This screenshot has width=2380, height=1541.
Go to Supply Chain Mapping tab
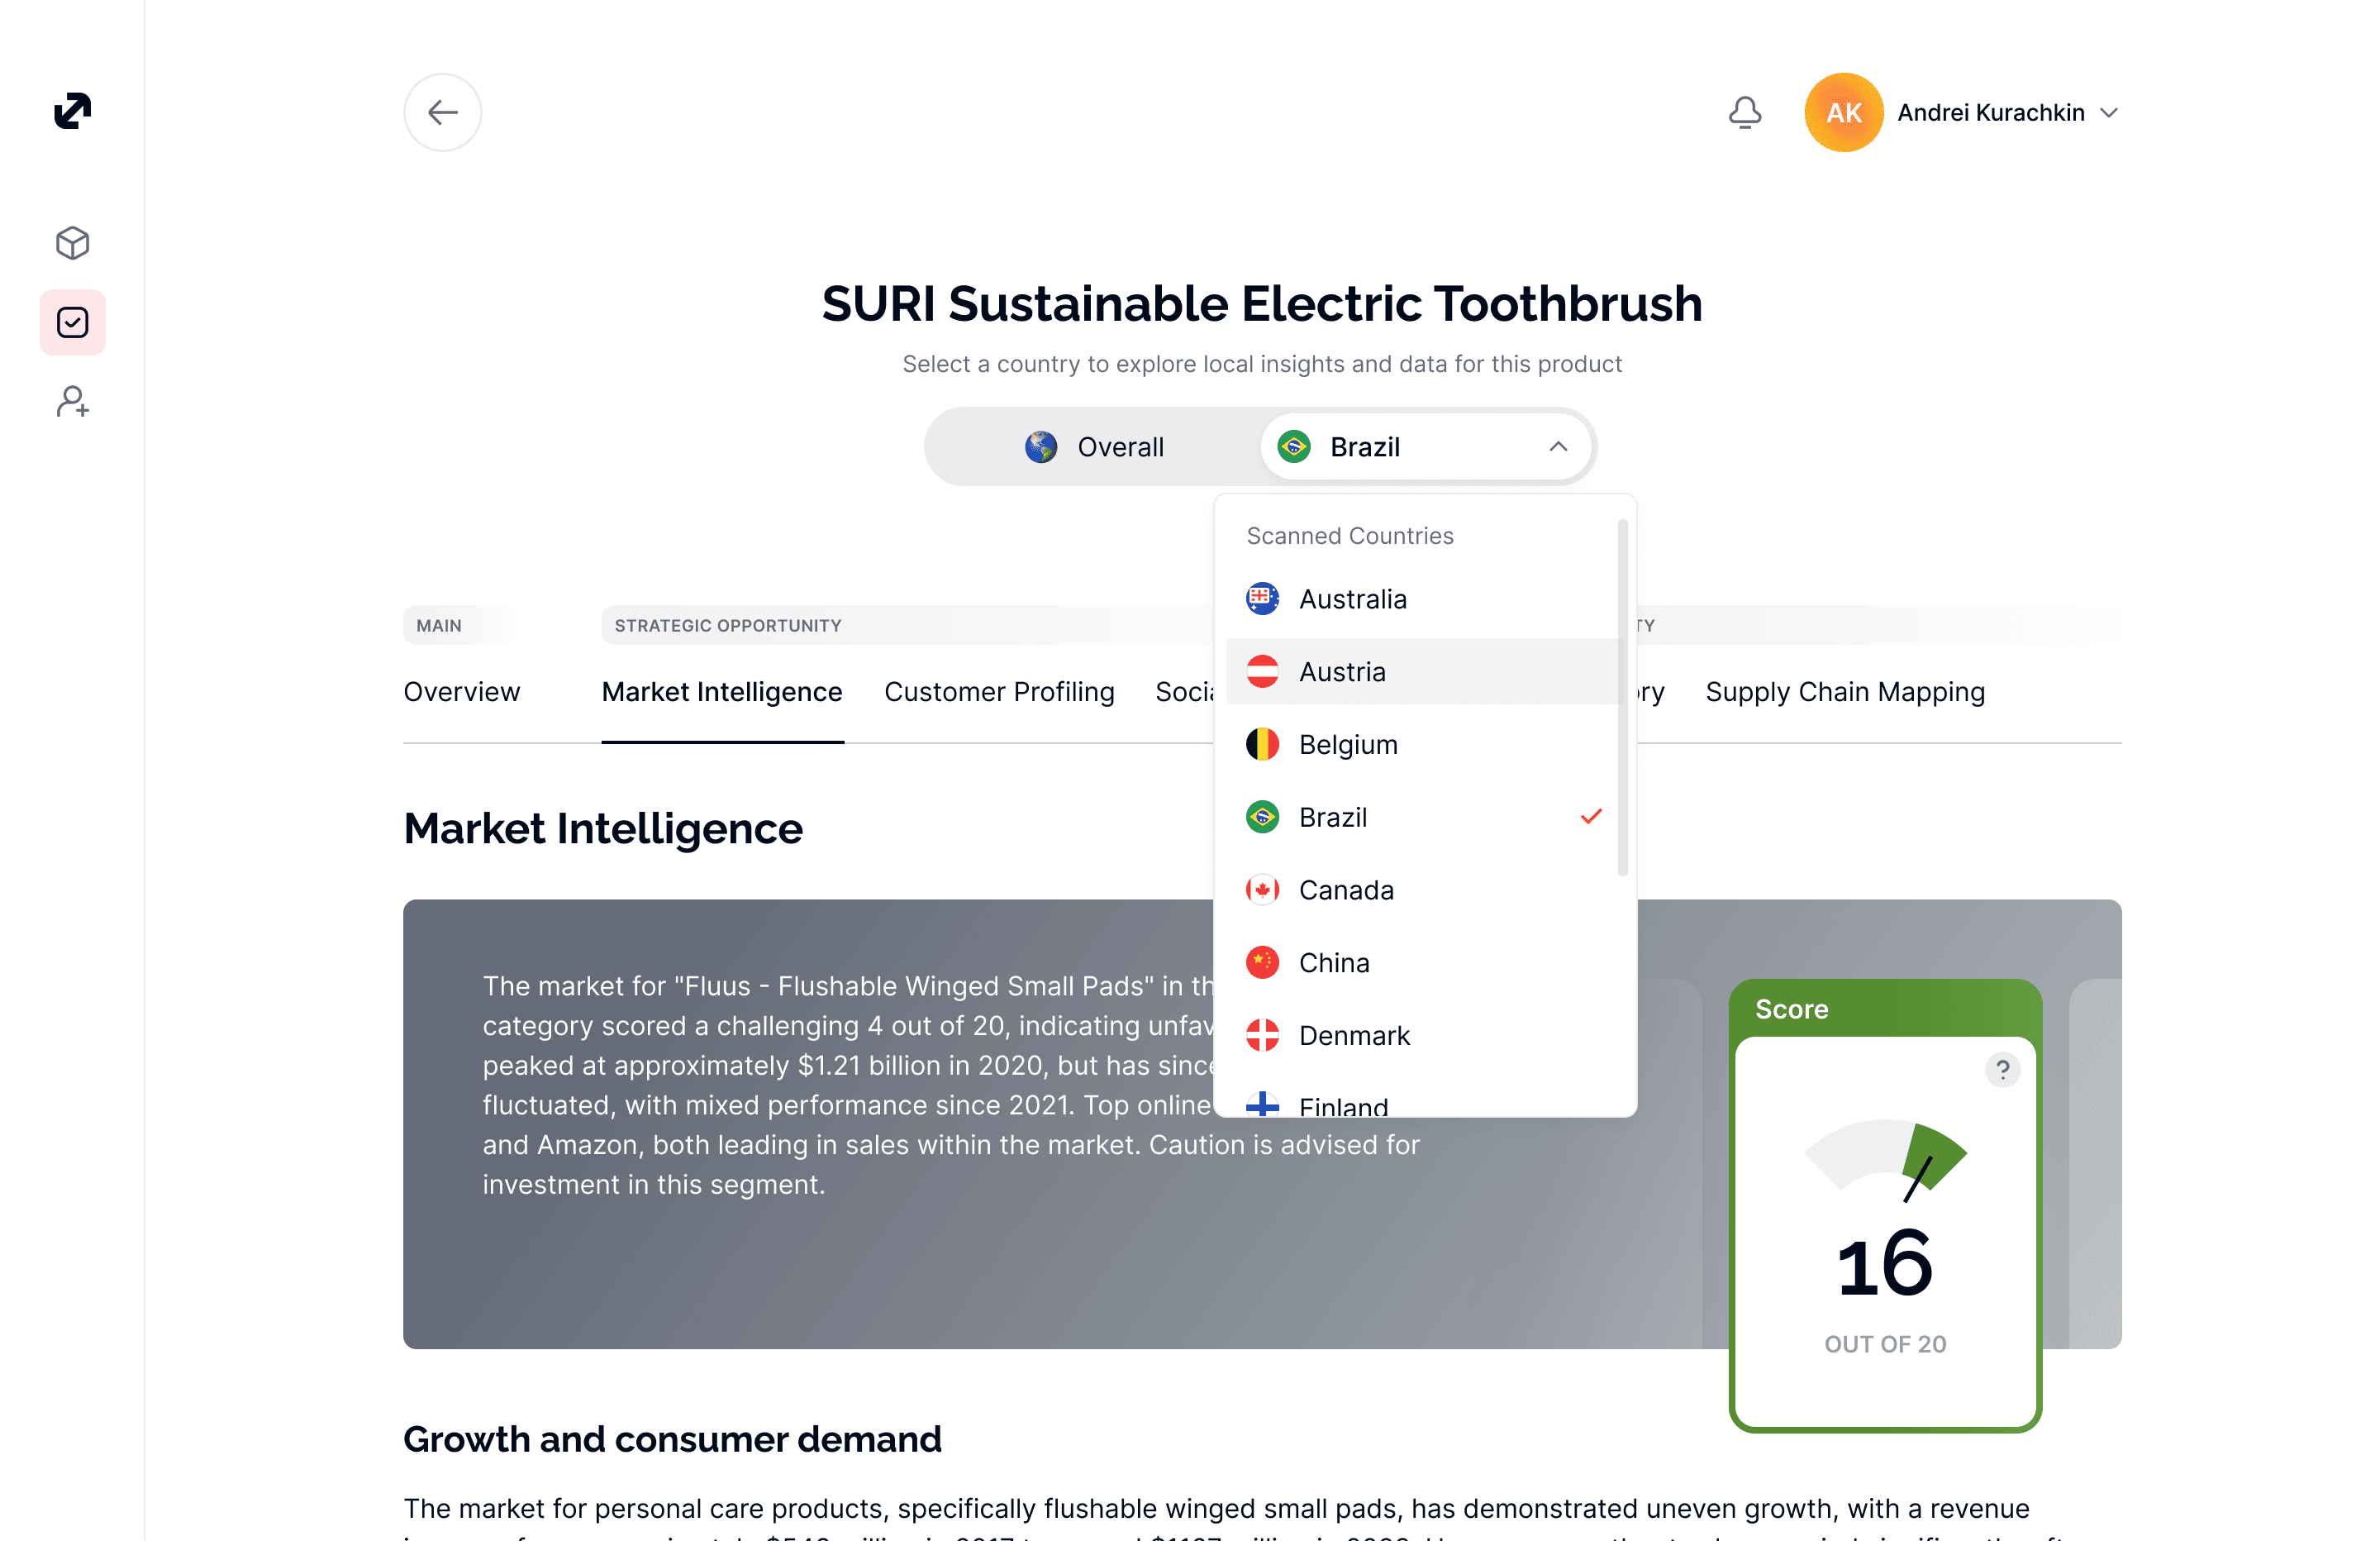[1844, 691]
